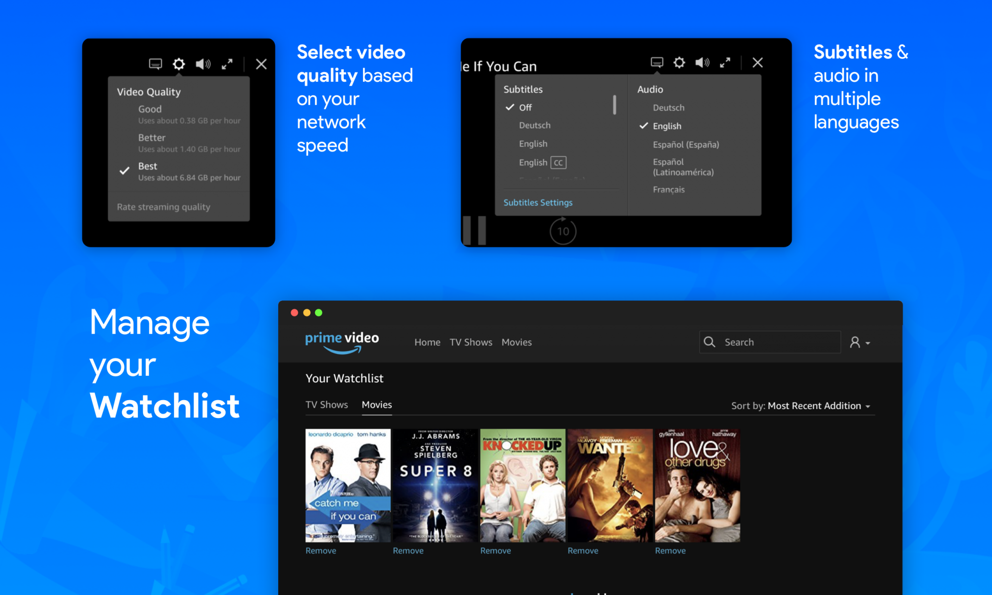Open Love & Other Drugs poster
Viewport: 992px width, 595px height.
click(x=697, y=485)
